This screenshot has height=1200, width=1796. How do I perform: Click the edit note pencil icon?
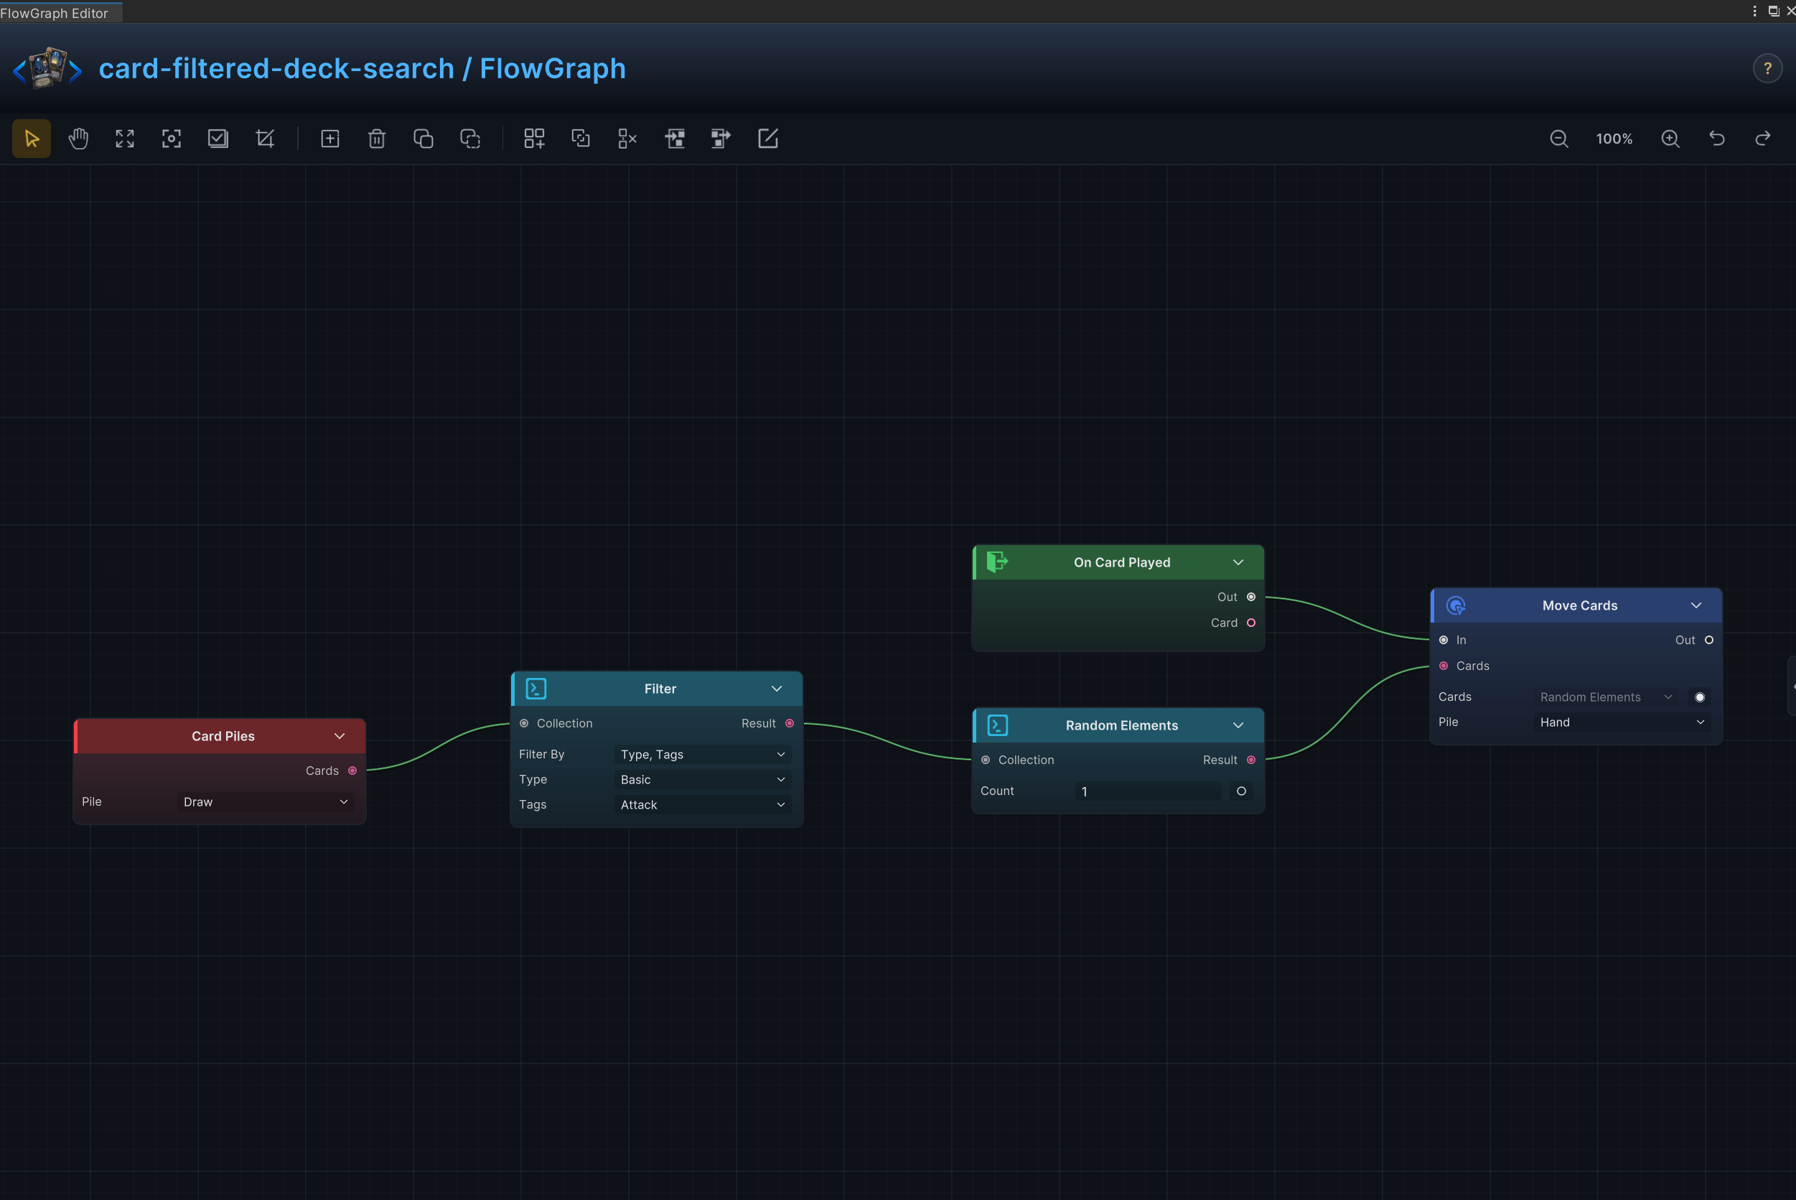[767, 139]
